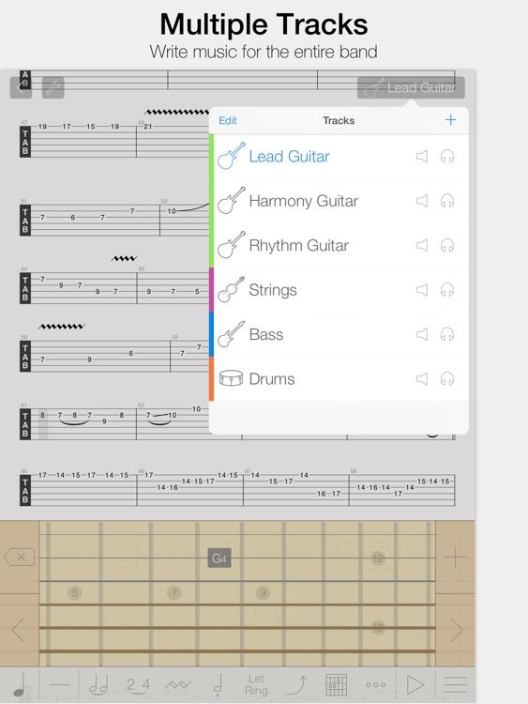Add a new track with plus button
This screenshot has width=528, height=704.
tap(450, 119)
